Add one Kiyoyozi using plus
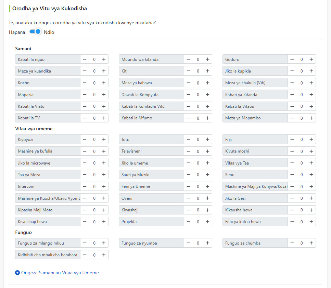Viewport: 331px width, 288px height. point(104,139)
